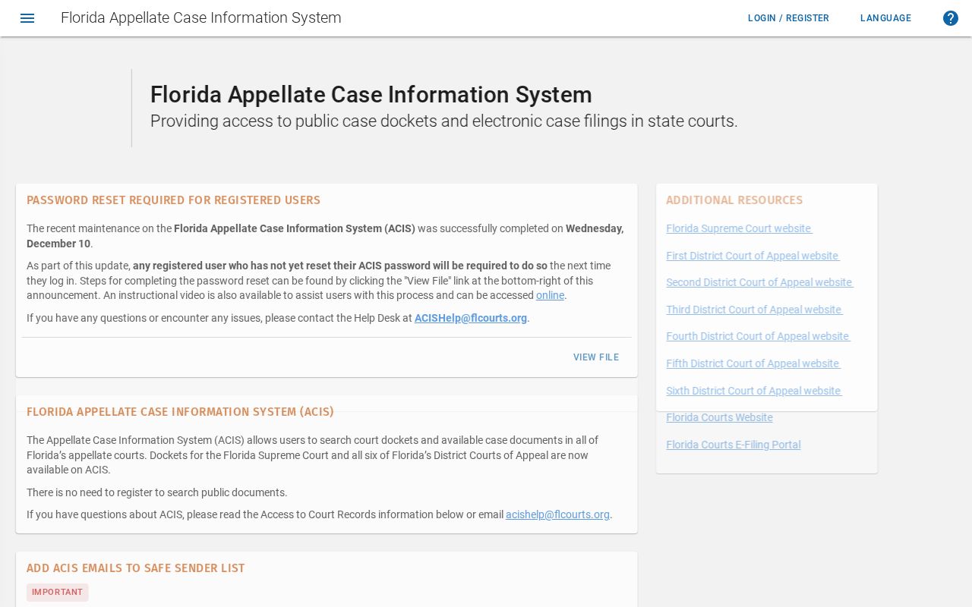This screenshot has height=607, width=972.
Task: Click 'Add ACIS Emails to Safe Sender List' heading
Action: tap(136, 568)
